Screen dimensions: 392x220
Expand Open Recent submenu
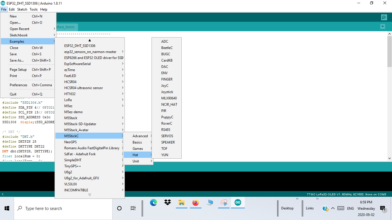(28, 29)
